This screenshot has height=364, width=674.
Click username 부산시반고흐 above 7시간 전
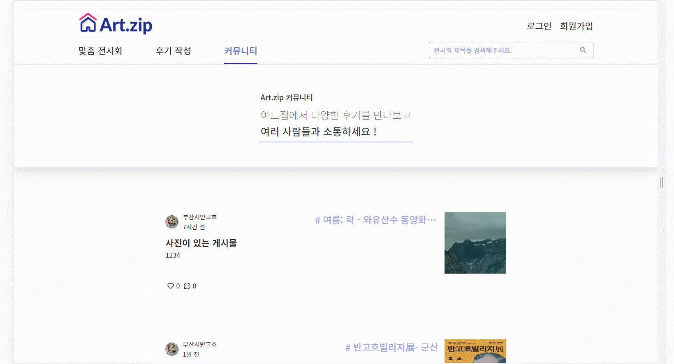tap(200, 217)
